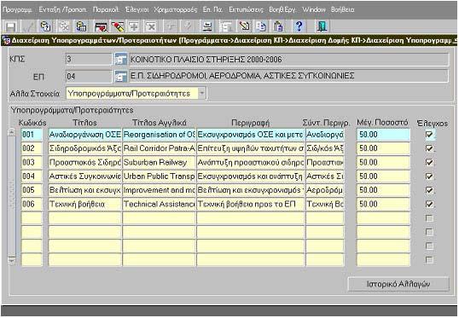This screenshot has width=459, height=318.
Task: Click the cancel-query toolbar icon
Action: point(63,27)
